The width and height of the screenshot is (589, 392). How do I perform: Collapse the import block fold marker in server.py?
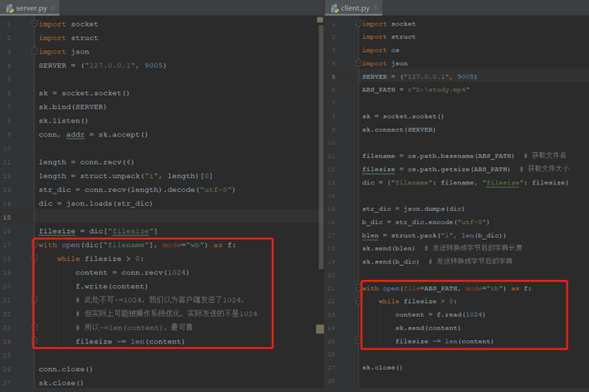pyautogui.click(x=34, y=24)
